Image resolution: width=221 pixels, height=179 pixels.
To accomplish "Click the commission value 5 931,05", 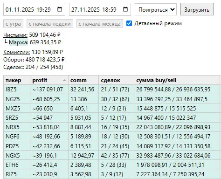I will pos(81,118).
